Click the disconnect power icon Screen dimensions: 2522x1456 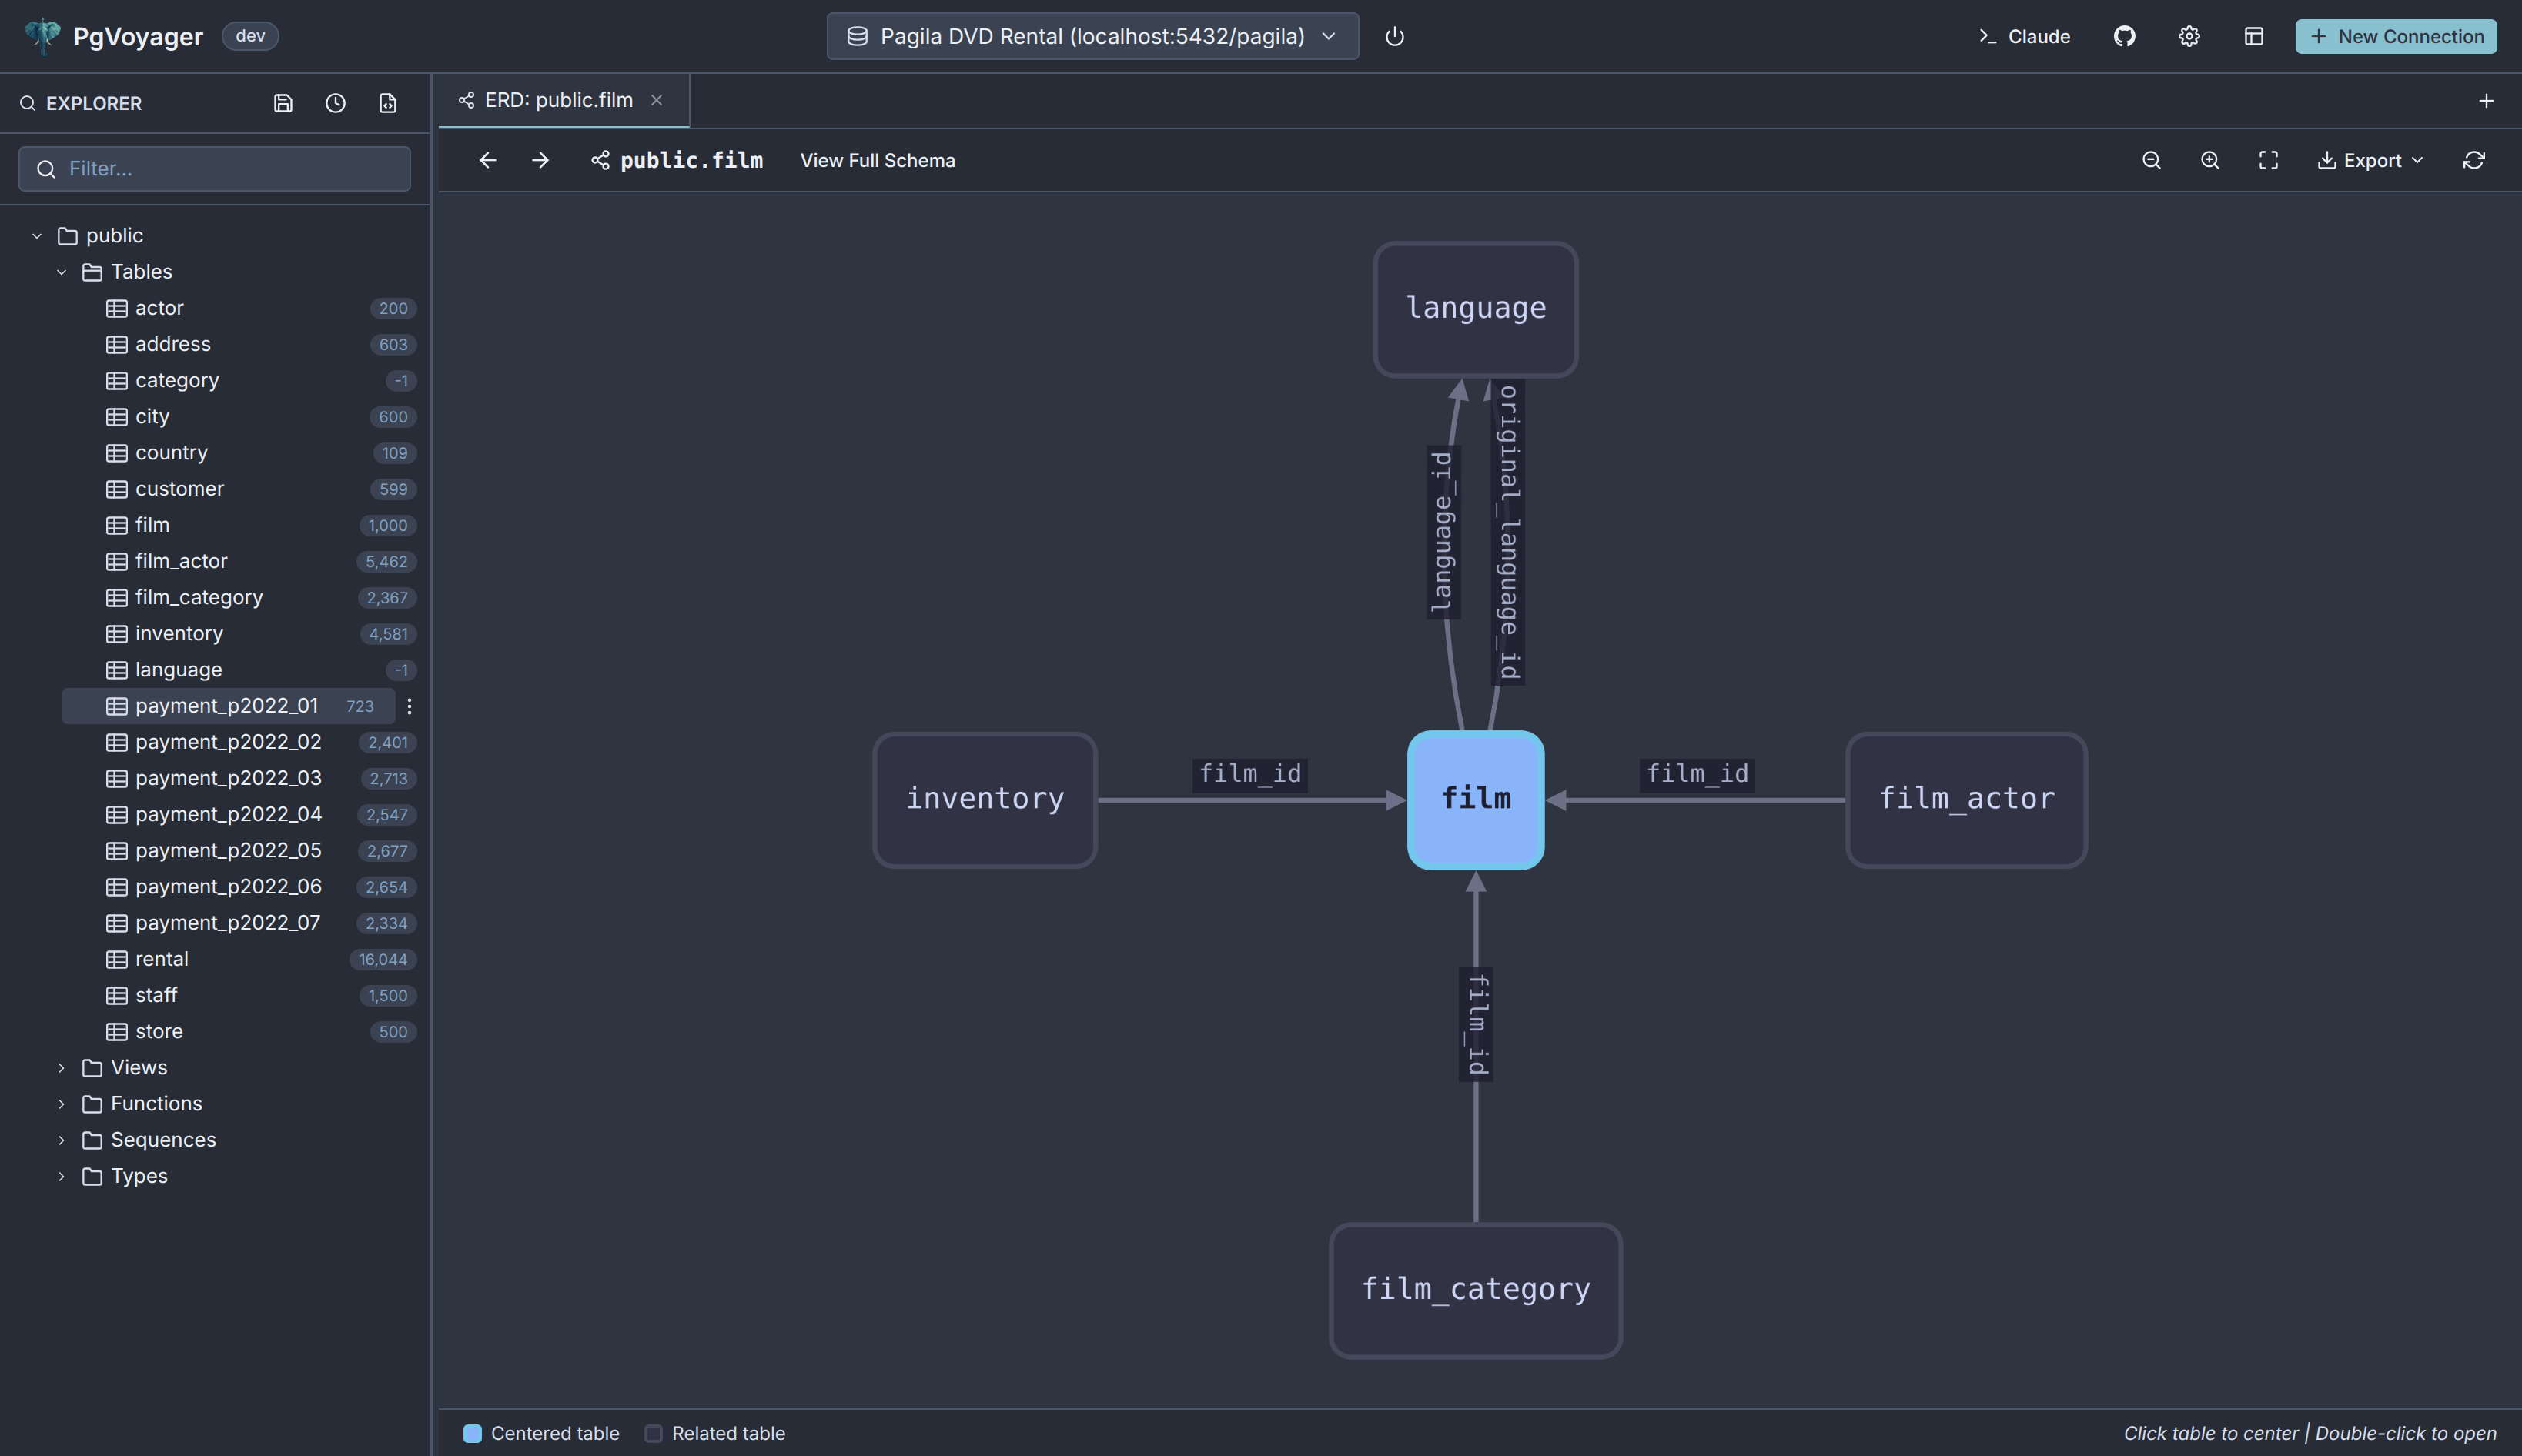point(1394,37)
